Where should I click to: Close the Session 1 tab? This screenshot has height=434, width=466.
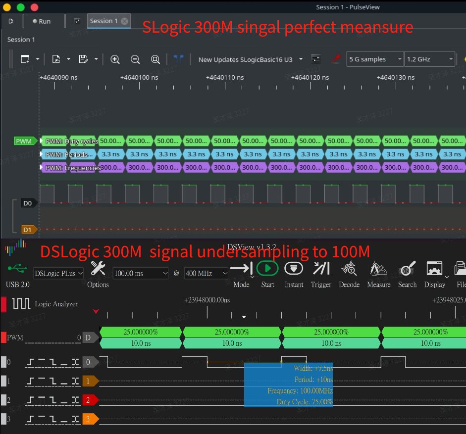[125, 21]
